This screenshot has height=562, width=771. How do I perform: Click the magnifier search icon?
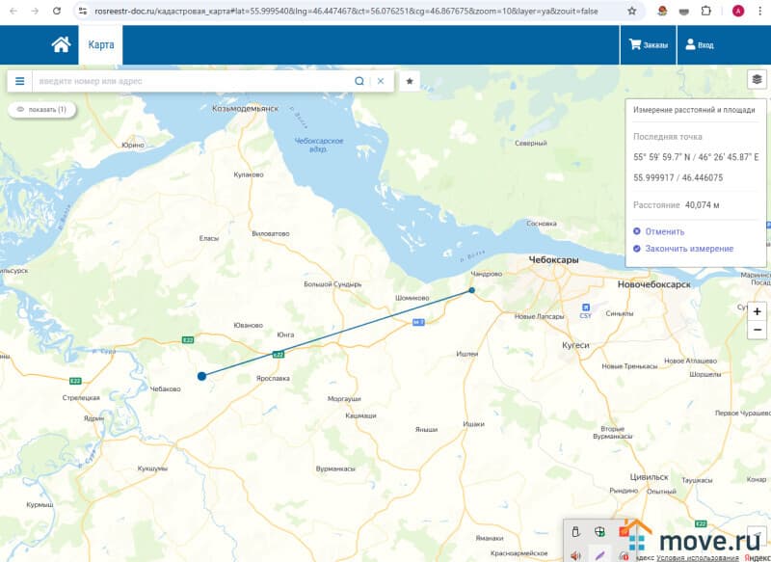coord(359,81)
